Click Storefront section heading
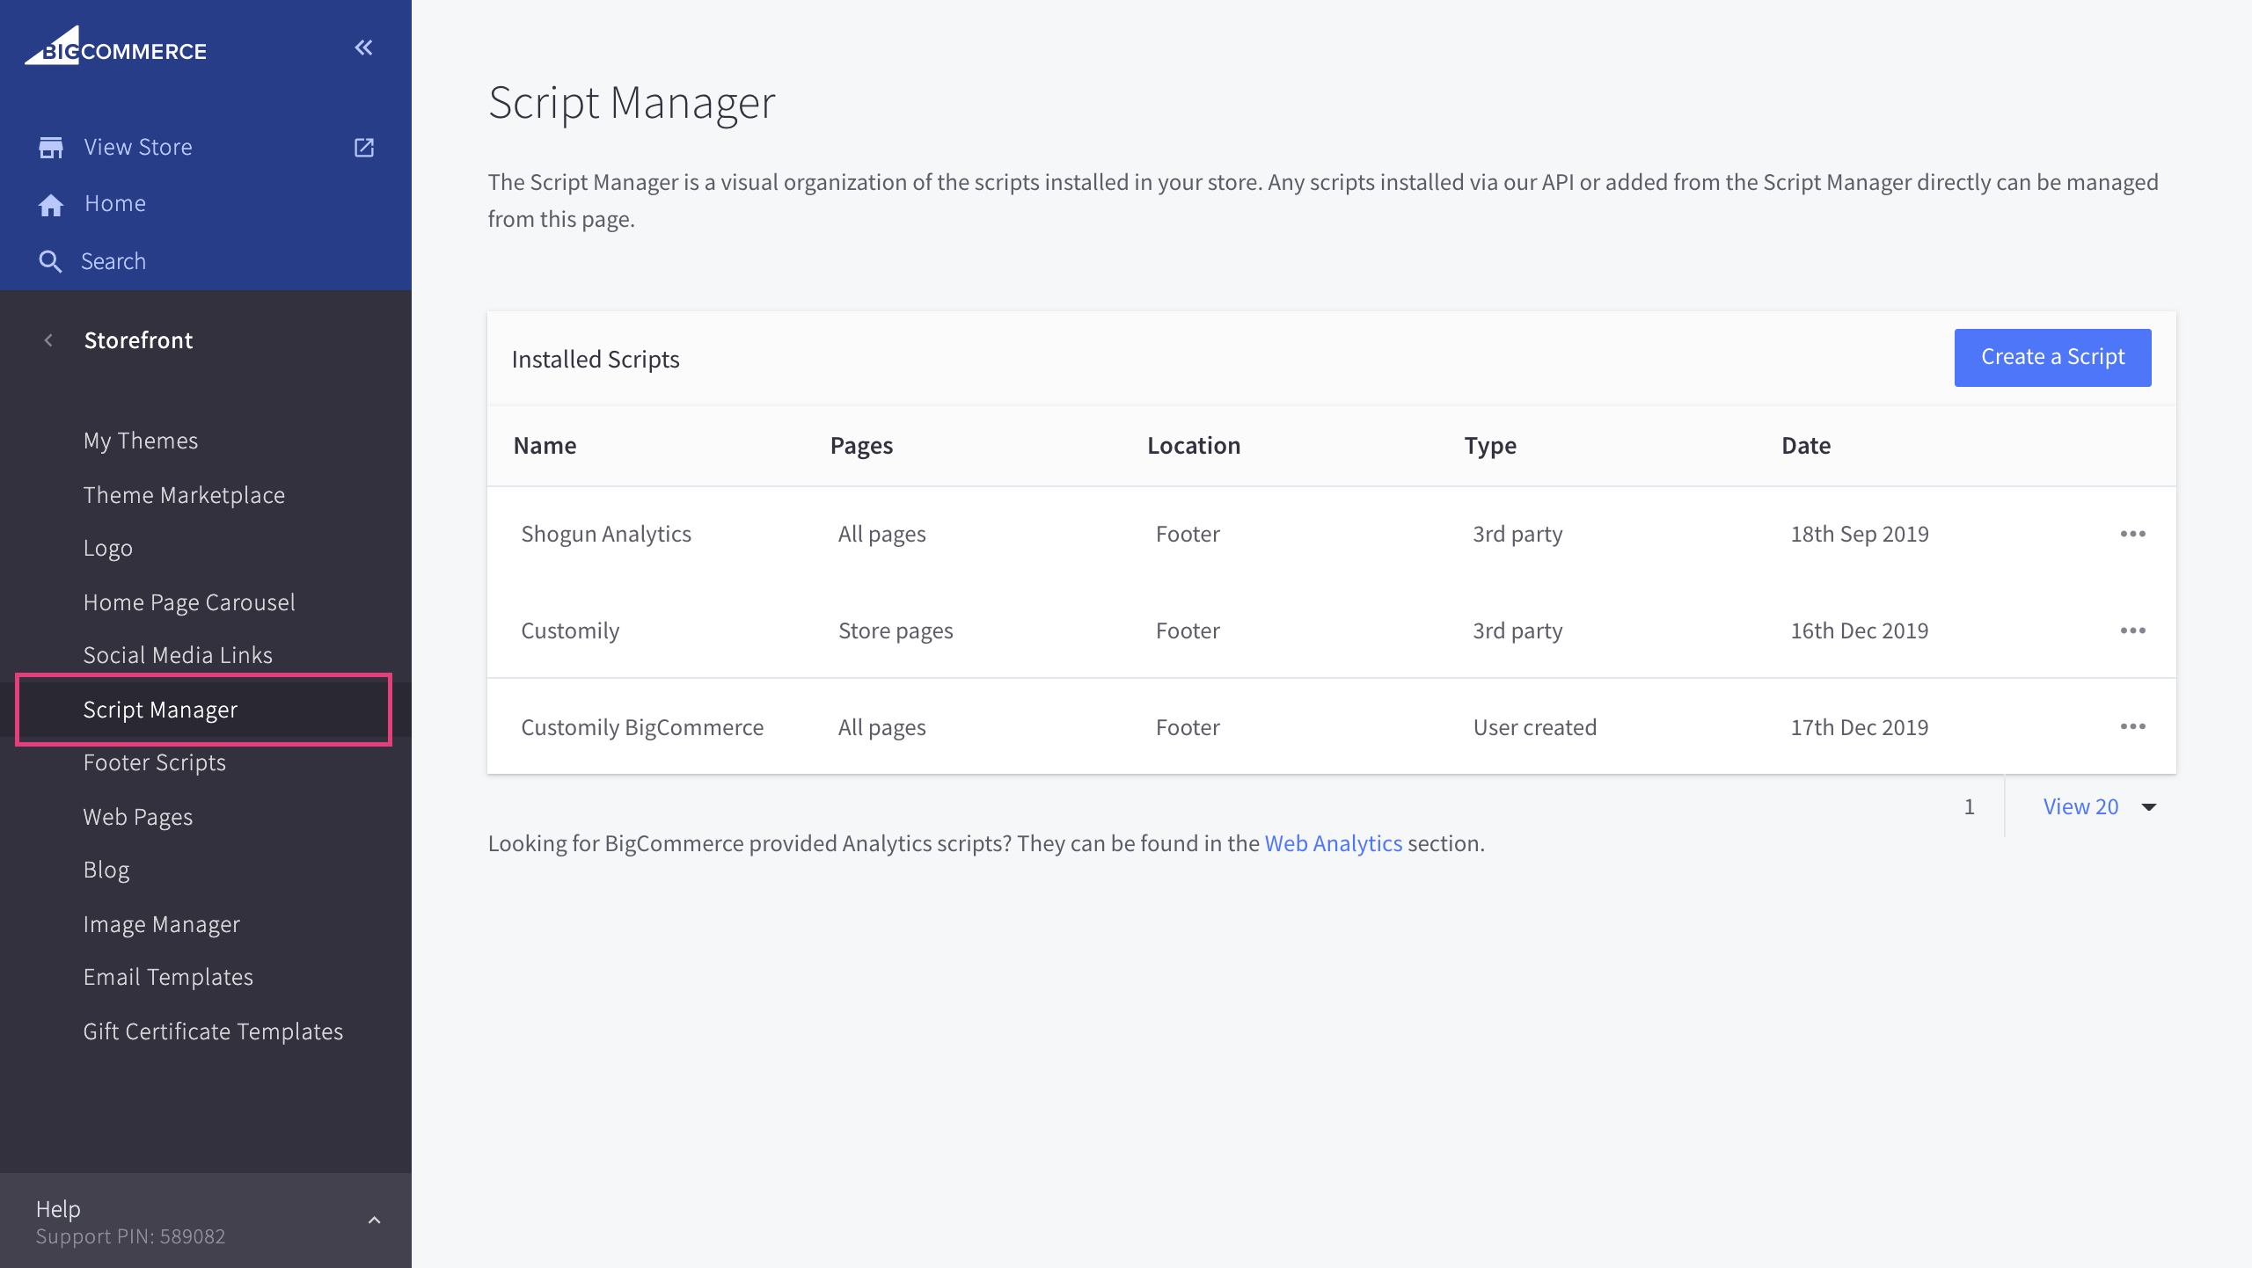This screenshot has width=2252, height=1268. 138,340
